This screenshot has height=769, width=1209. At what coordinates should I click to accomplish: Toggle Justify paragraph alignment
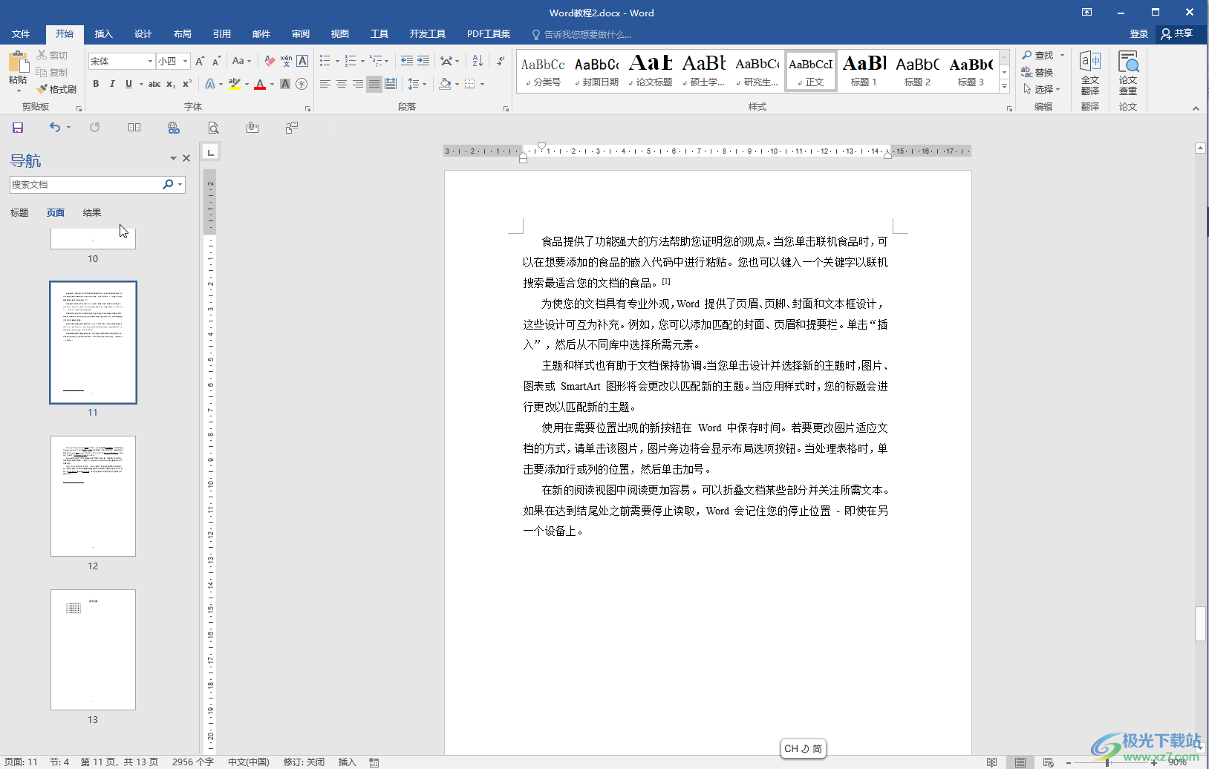point(374,84)
